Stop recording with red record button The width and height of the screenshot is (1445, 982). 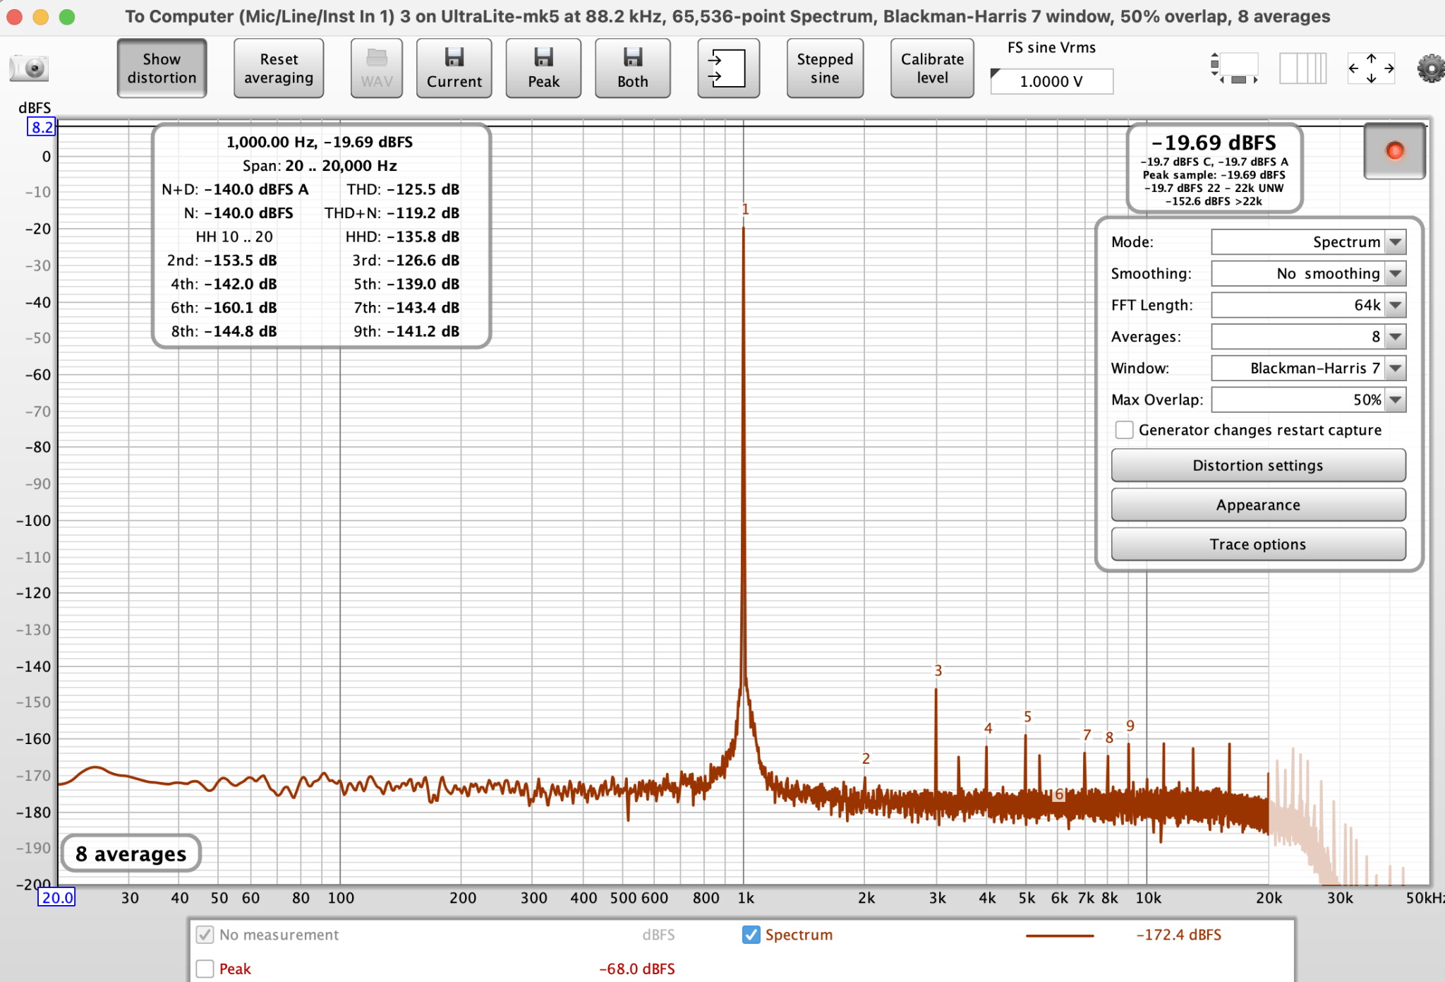(1394, 151)
